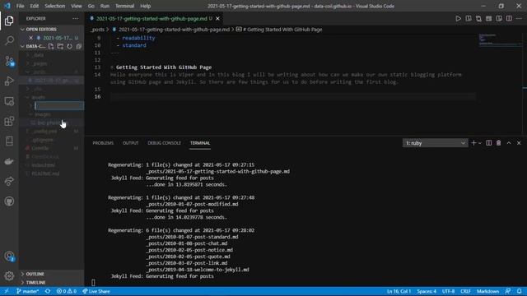Open the Go menu
This screenshot has height=296, width=527.
point(91,6)
